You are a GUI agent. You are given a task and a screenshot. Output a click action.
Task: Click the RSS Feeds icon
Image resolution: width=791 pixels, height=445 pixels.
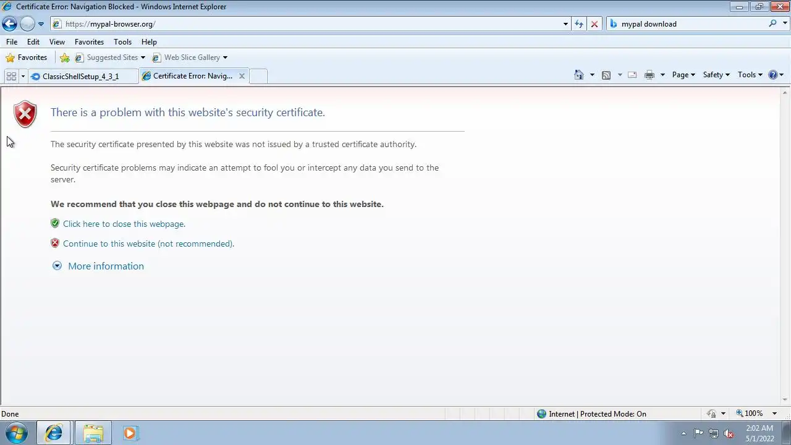[606, 75]
